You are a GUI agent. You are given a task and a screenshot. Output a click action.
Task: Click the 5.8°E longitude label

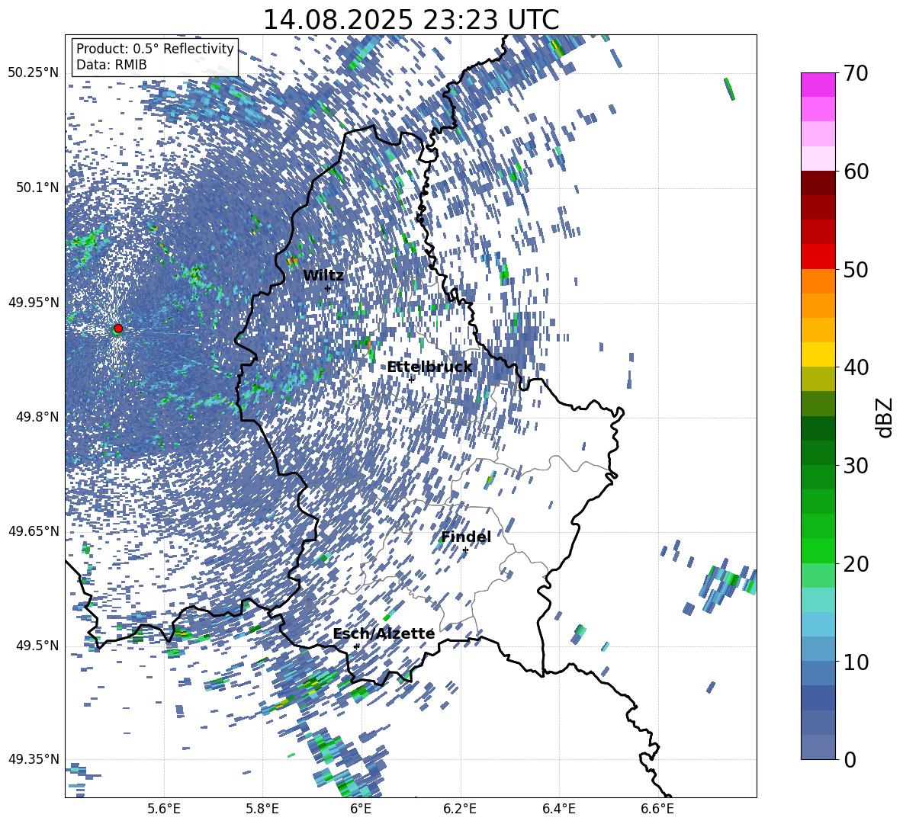pyautogui.click(x=262, y=809)
